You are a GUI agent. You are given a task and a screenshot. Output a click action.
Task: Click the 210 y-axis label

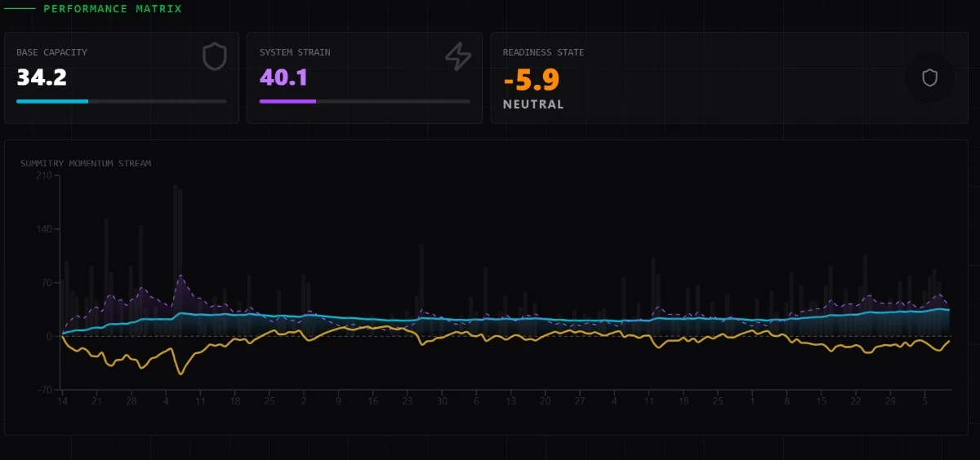[x=44, y=175]
